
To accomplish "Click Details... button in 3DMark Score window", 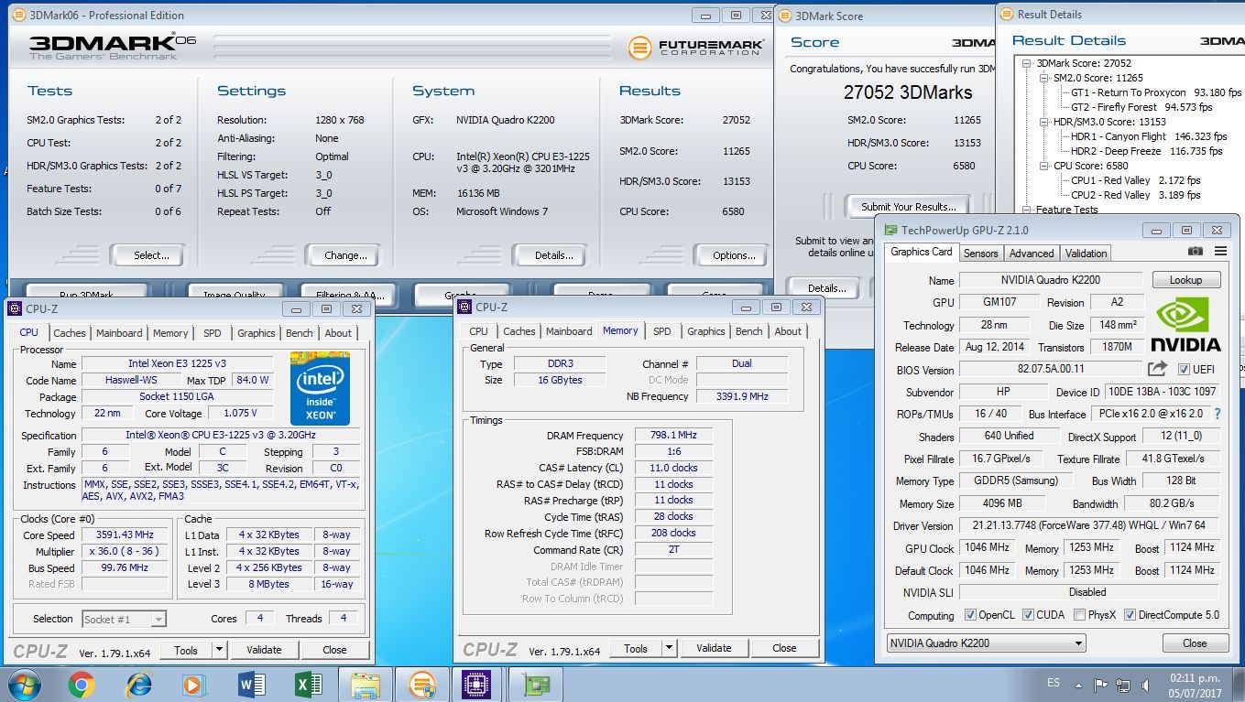I will [825, 288].
